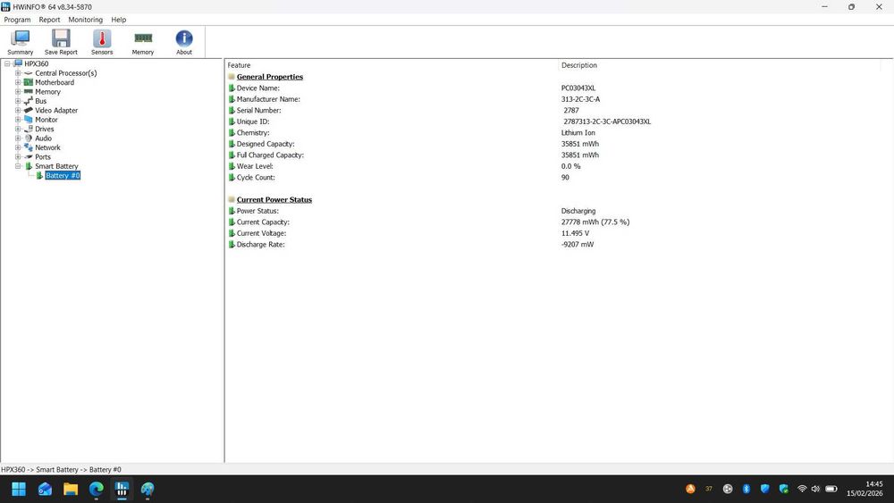Click the Drives icon in tree
This screenshot has height=503, width=894.
[x=28, y=129]
